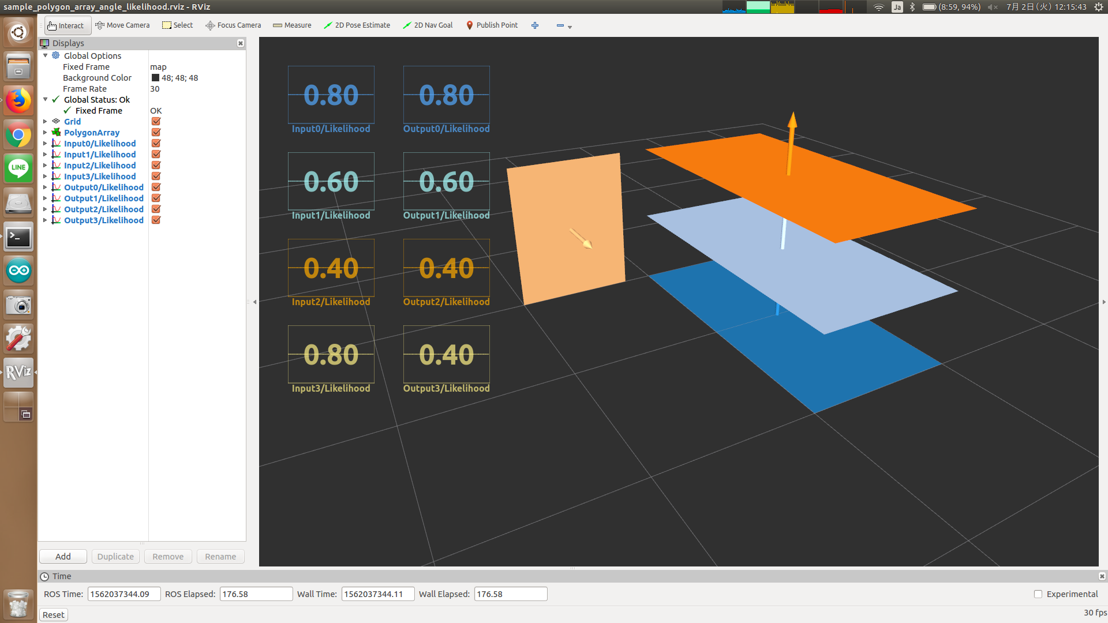Image resolution: width=1108 pixels, height=623 pixels.
Task: Click the Wall Elapsed field
Action: pos(511,594)
